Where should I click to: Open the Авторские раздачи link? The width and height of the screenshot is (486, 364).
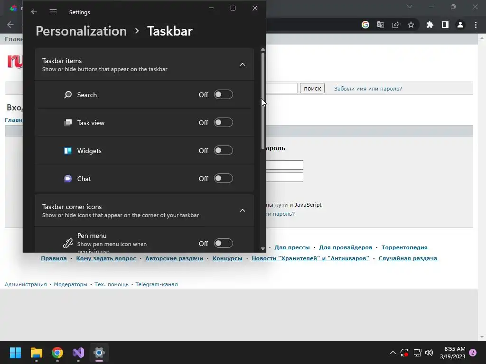(x=174, y=258)
